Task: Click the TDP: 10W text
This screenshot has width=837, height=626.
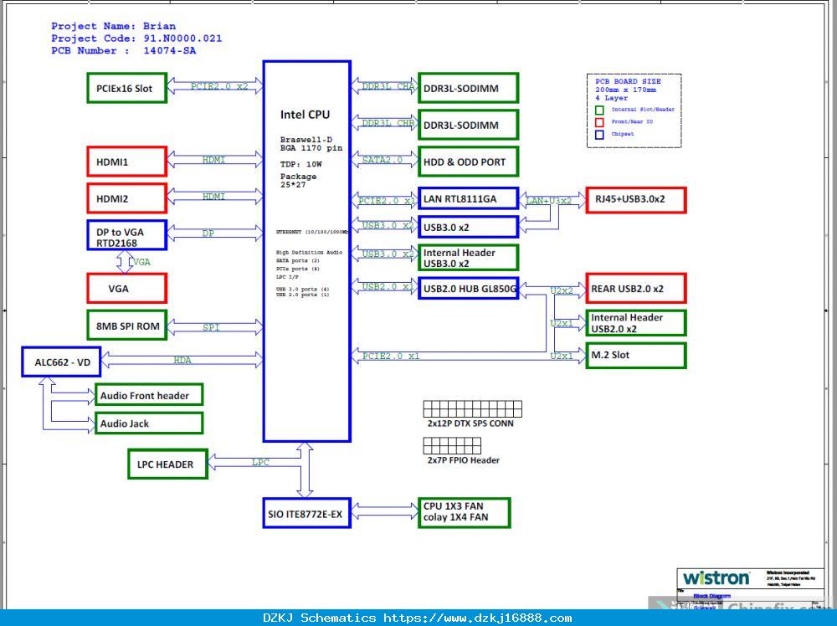Action: click(x=301, y=164)
